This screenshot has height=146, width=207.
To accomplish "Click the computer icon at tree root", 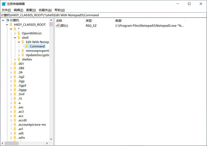I will coord(7,21).
